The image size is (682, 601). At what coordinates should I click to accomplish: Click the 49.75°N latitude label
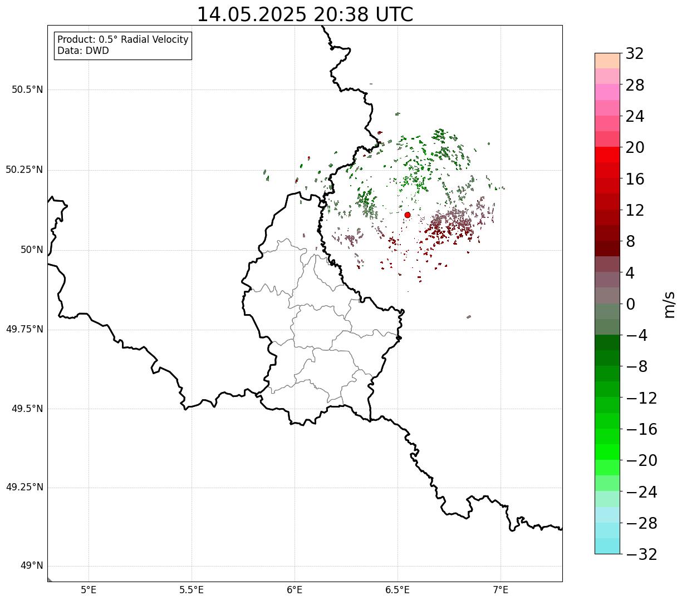24,329
